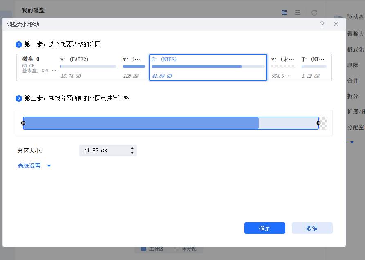
Task: Click the unallocated checkered area of bar
Action: tap(323, 123)
